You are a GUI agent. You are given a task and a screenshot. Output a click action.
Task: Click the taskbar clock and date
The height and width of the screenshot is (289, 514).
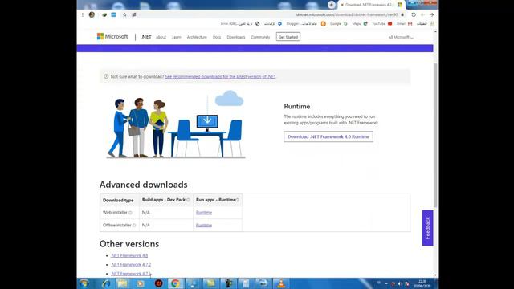coord(422,283)
